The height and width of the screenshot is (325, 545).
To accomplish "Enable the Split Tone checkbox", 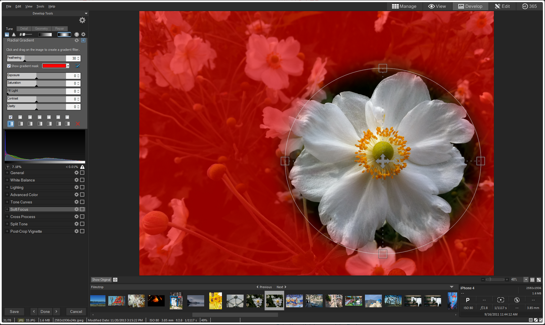I will coord(82,224).
